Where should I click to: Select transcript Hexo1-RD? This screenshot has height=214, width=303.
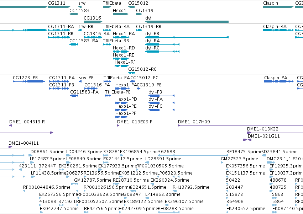[124, 48]
